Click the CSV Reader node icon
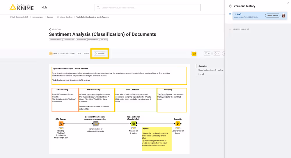 [61, 124]
